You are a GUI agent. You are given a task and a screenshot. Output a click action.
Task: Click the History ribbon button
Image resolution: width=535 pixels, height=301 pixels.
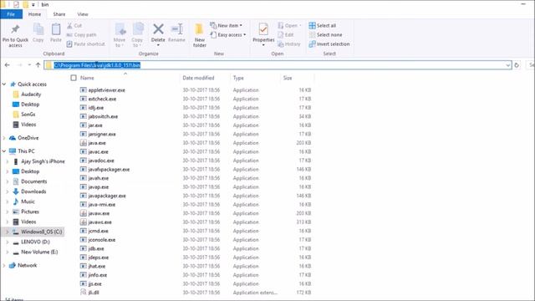point(289,44)
